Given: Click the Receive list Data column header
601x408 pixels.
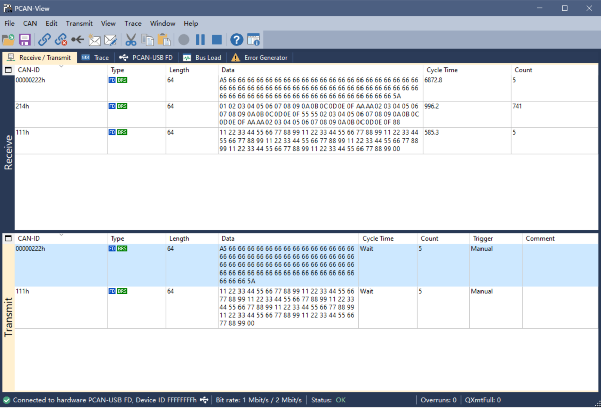Looking at the screenshot, I should (321, 70).
